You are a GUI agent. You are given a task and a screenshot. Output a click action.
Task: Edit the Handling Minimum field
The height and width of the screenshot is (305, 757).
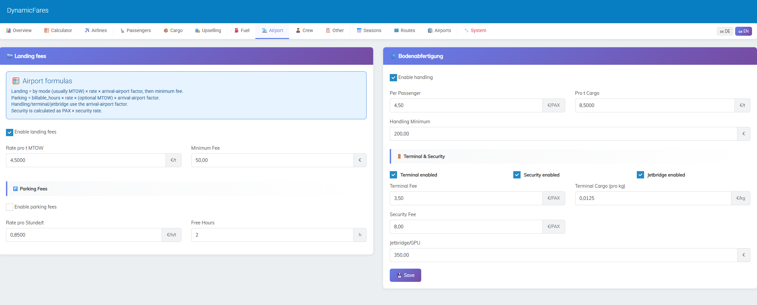click(563, 134)
